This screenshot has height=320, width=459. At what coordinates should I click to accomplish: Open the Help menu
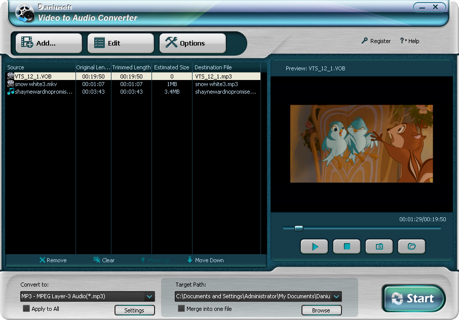[x=409, y=41]
